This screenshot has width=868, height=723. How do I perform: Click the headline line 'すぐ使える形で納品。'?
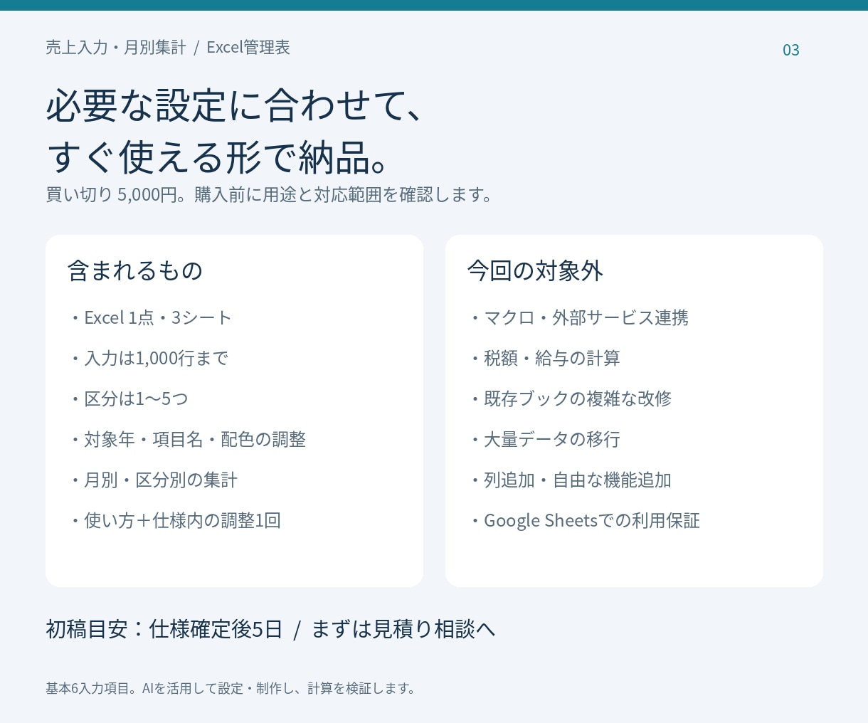(x=218, y=157)
